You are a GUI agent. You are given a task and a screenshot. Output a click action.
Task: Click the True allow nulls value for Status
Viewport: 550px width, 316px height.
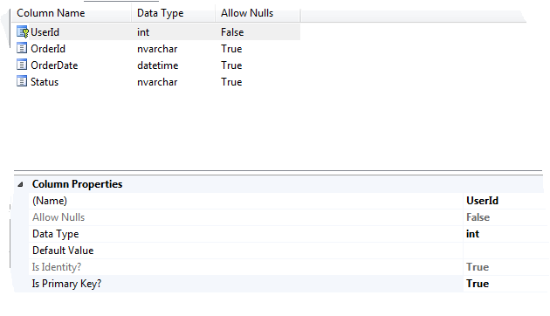pyautogui.click(x=231, y=82)
